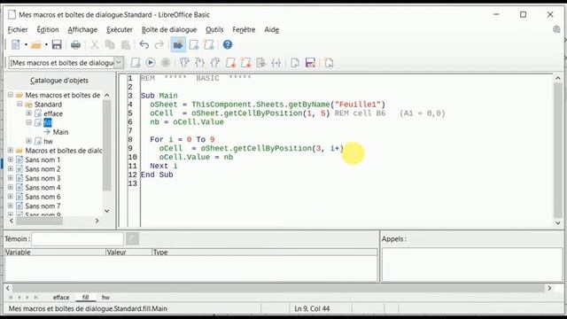Click the Step Over icon
Image resolution: width=567 pixels, height=319 pixels.
click(x=184, y=63)
